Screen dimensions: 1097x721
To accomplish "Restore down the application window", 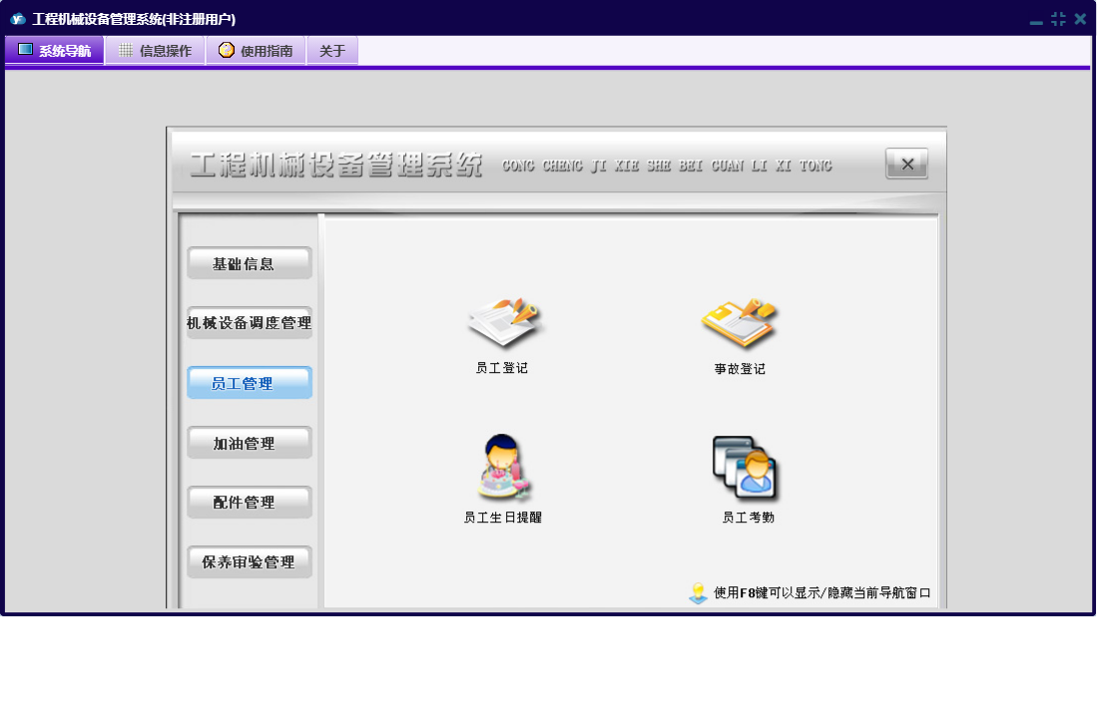I will 1058,19.
